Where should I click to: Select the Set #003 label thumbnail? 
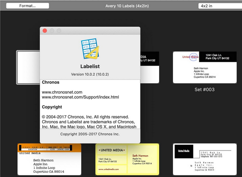(x=205, y=67)
